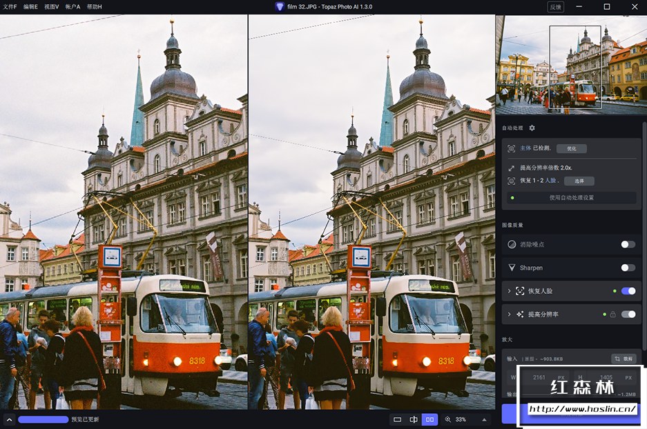The width and height of the screenshot is (647, 429).
Task: Click the subject detection icon
Action: pos(511,148)
